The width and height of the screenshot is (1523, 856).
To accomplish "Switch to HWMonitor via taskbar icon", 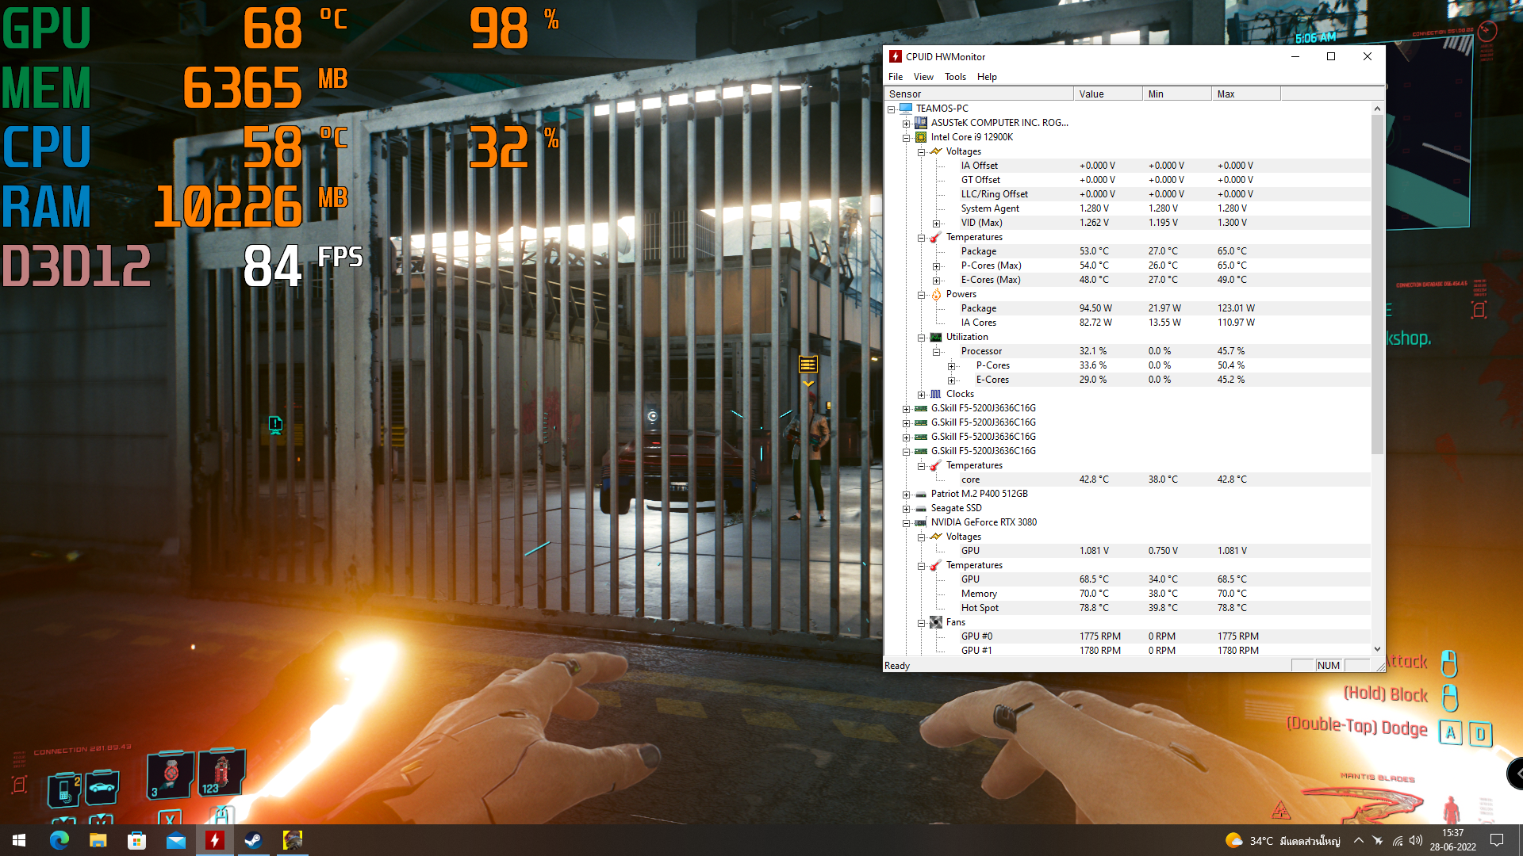I will pyautogui.click(x=214, y=840).
